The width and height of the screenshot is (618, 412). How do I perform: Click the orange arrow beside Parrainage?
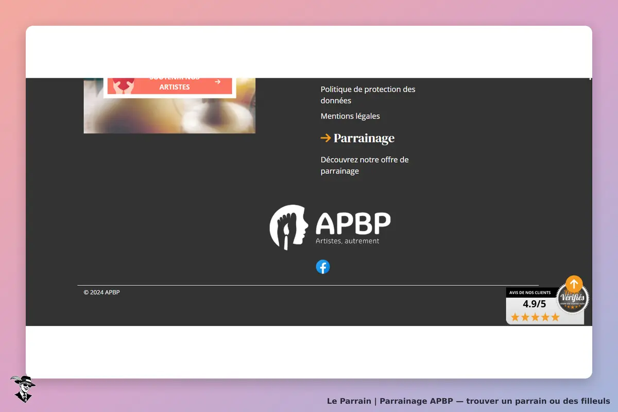325,138
